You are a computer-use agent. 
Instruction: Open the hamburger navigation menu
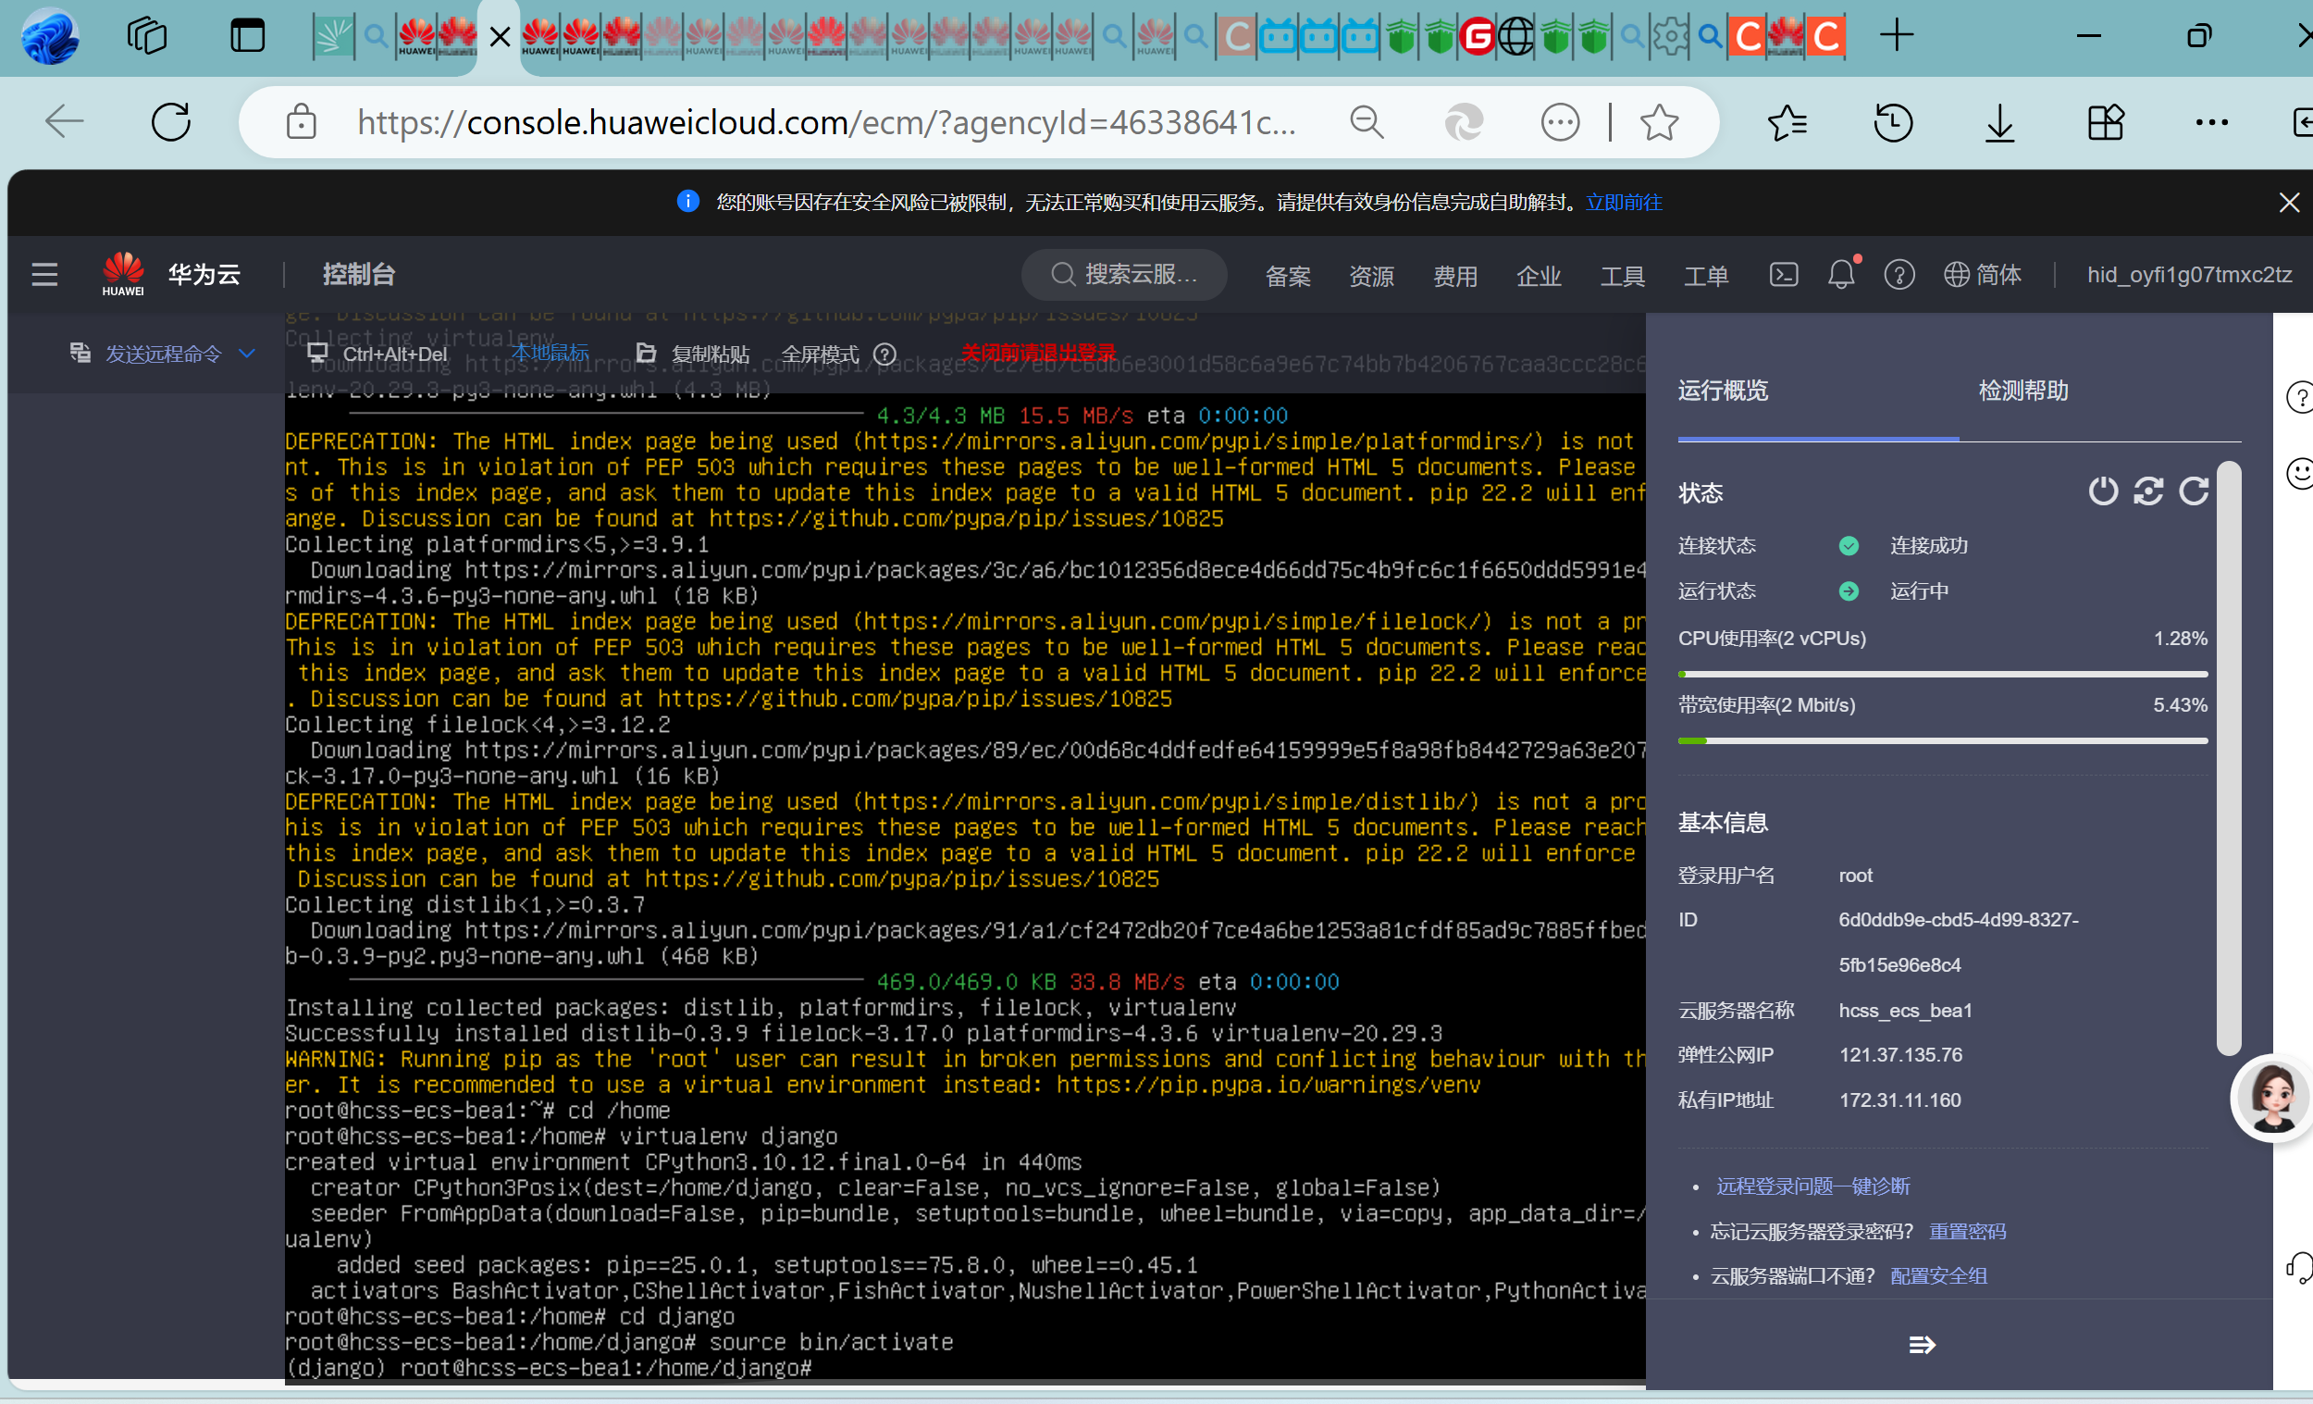point(44,274)
